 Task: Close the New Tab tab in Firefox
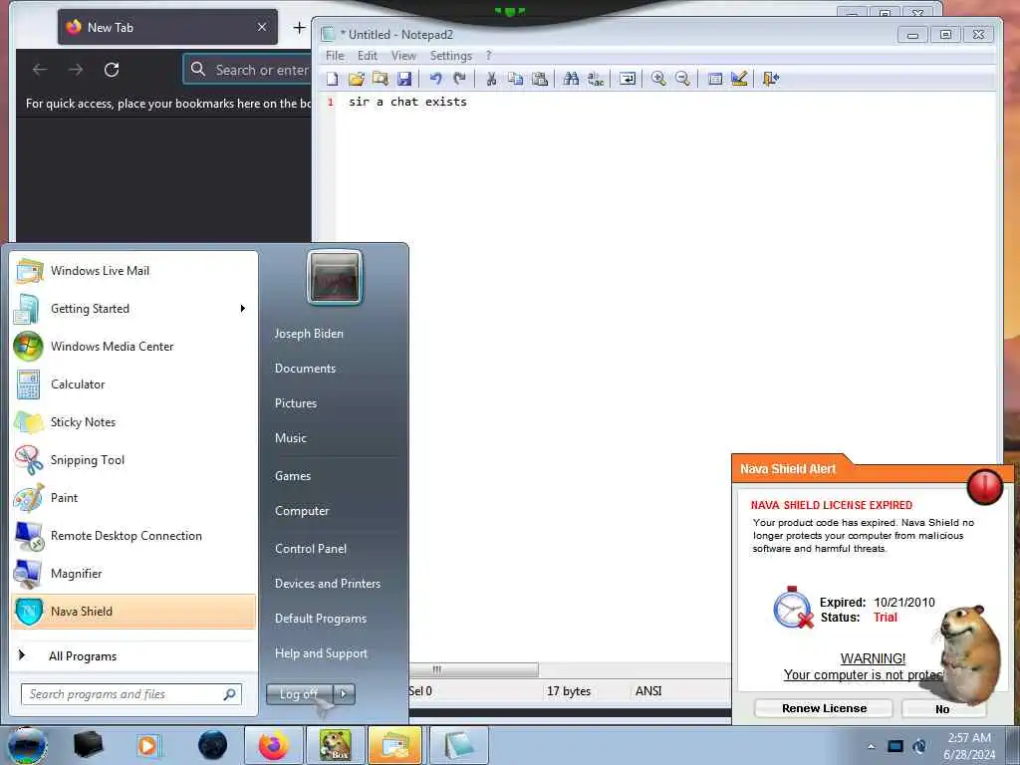tap(262, 27)
